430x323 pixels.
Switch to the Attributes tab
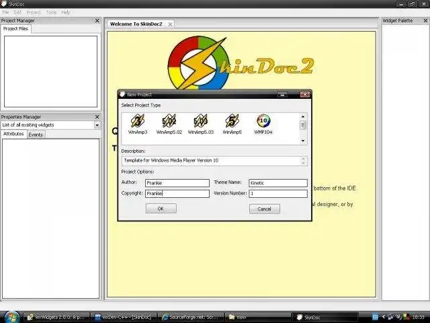[x=13, y=134]
